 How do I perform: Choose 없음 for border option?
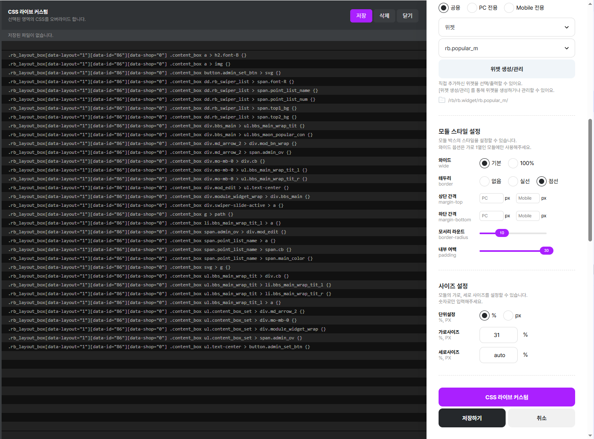(484, 181)
